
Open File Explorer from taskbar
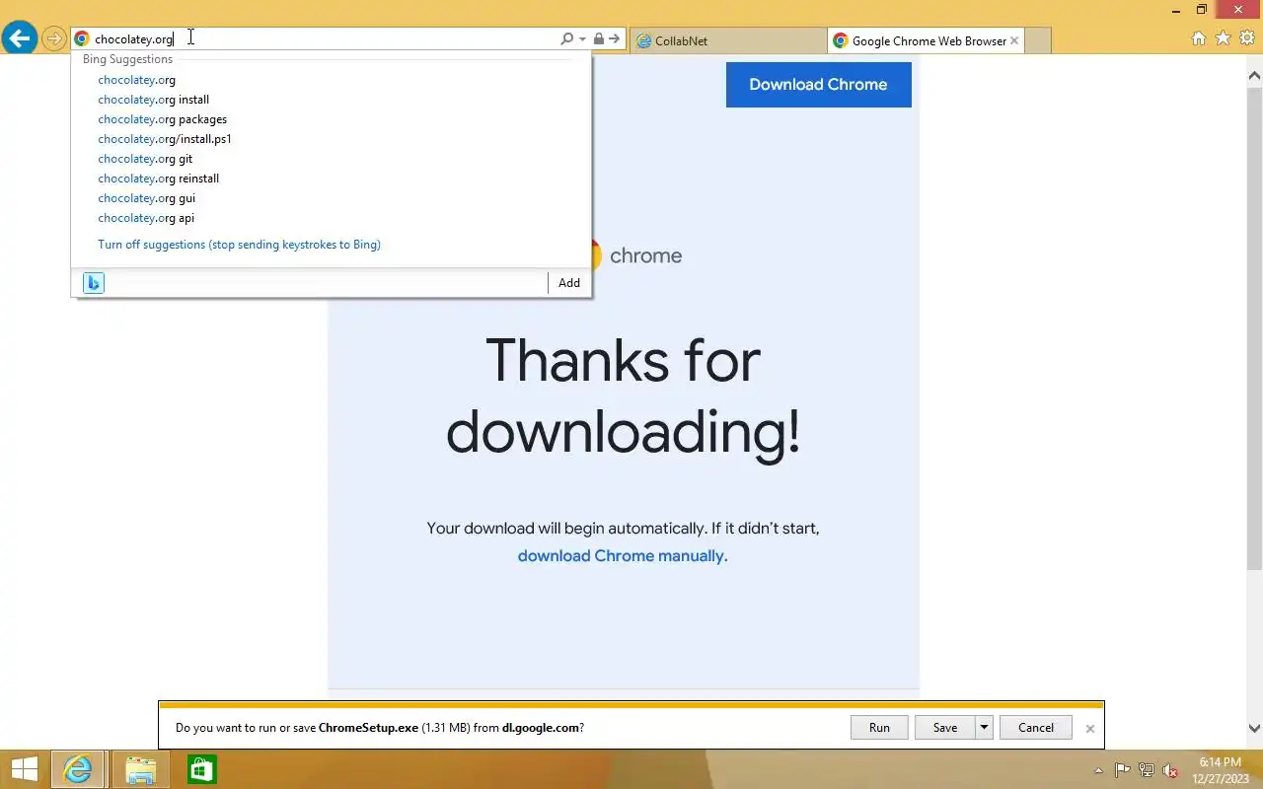coord(141,769)
